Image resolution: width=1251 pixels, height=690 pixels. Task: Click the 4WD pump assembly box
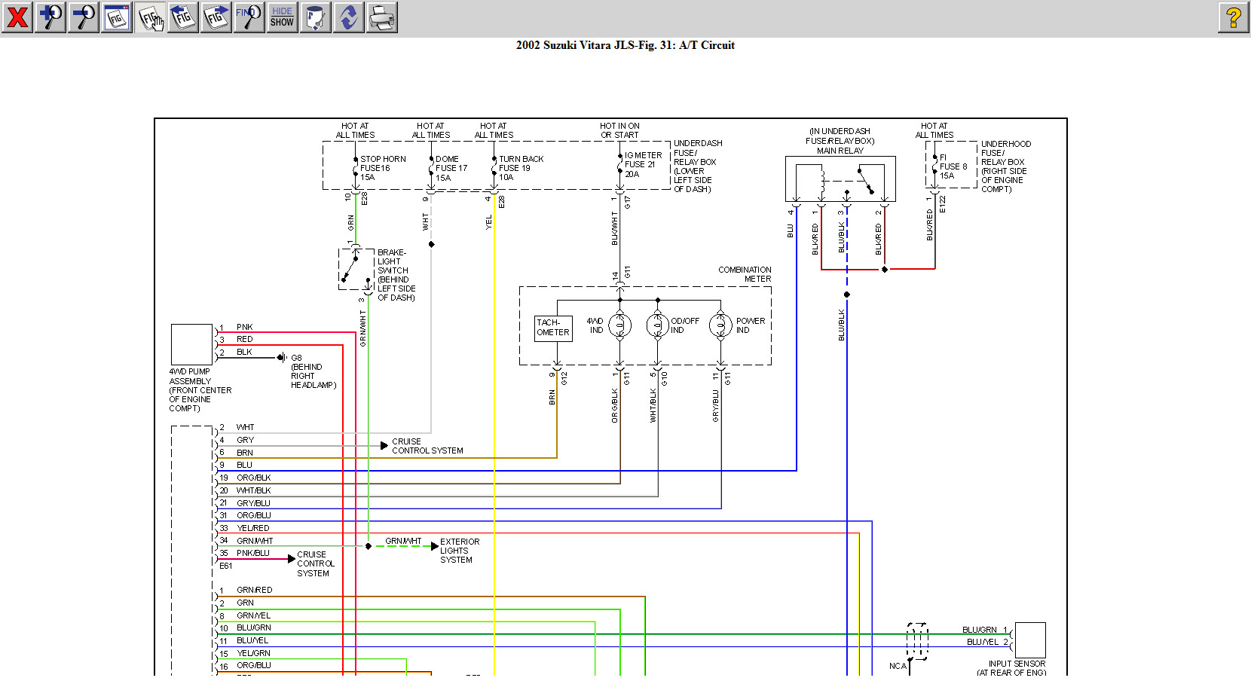click(x=191, y=344)
